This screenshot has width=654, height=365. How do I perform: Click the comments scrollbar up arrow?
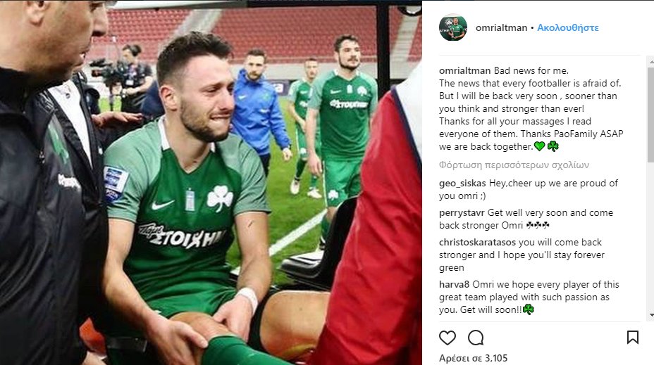coord(650,62)
